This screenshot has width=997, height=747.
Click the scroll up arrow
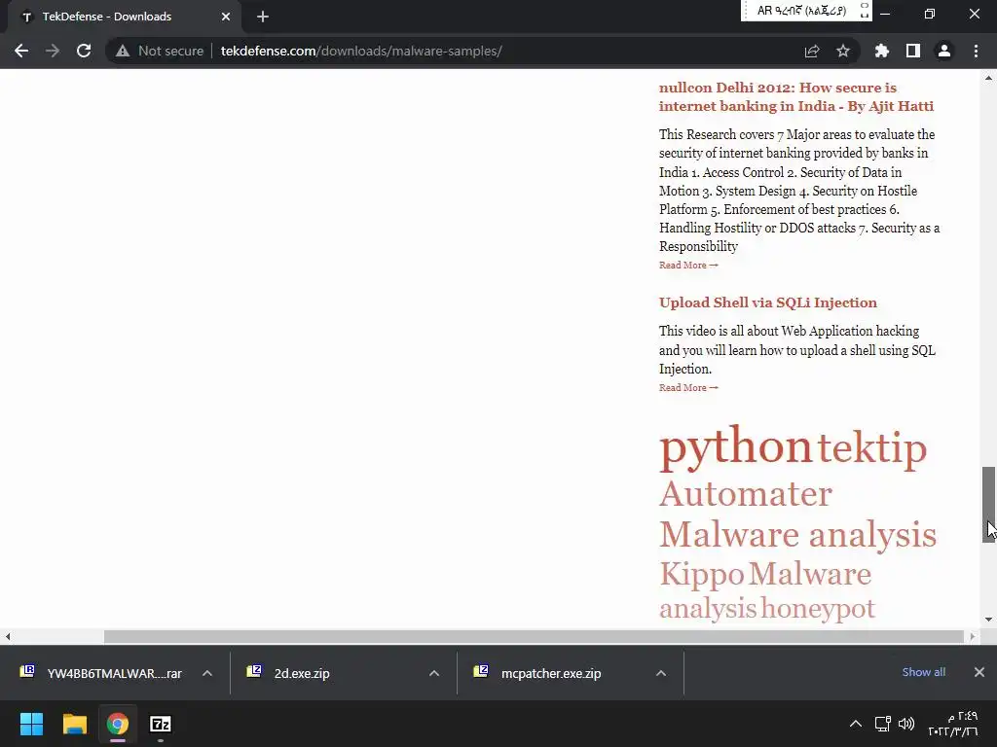tap(989, 78)
